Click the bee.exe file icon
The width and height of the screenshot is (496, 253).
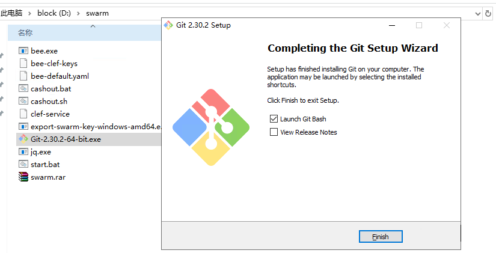(23, 51)
